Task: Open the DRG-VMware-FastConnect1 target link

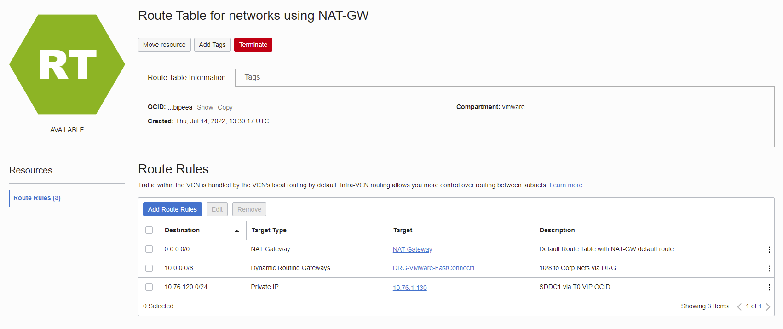Action: pyautogui.click(x=433, y=268)
